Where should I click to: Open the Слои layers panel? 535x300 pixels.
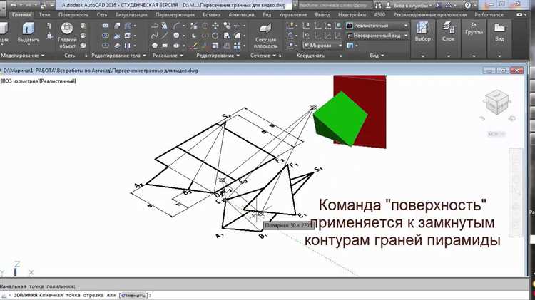point(449,38)
